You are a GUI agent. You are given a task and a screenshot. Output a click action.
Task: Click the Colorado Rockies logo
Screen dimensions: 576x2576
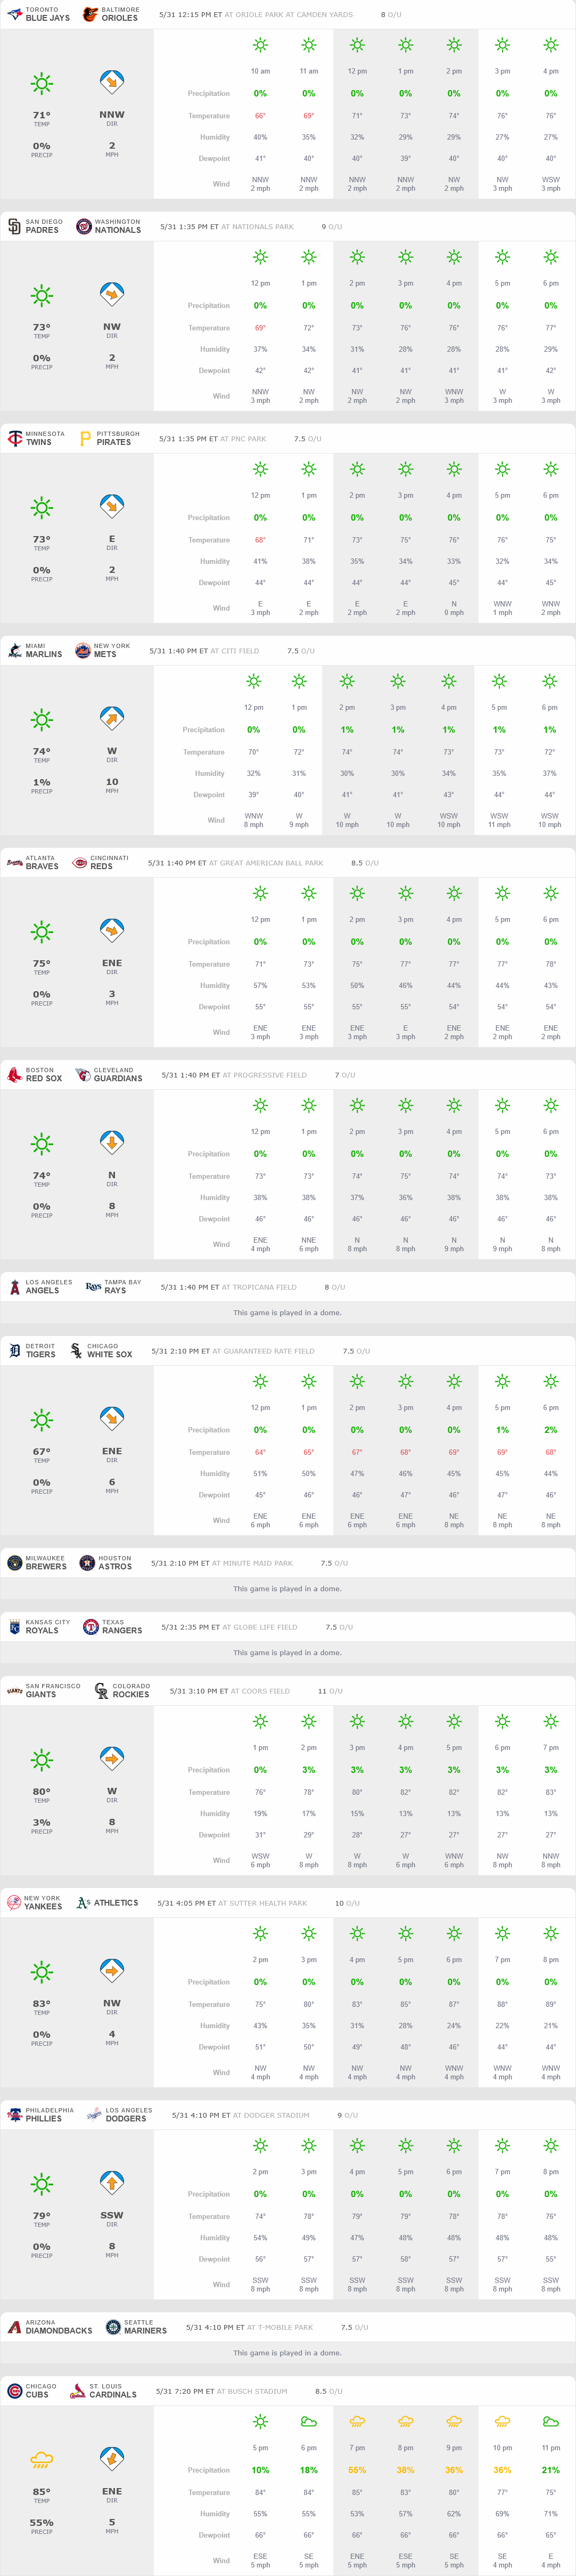click(x=101, y=1691)
